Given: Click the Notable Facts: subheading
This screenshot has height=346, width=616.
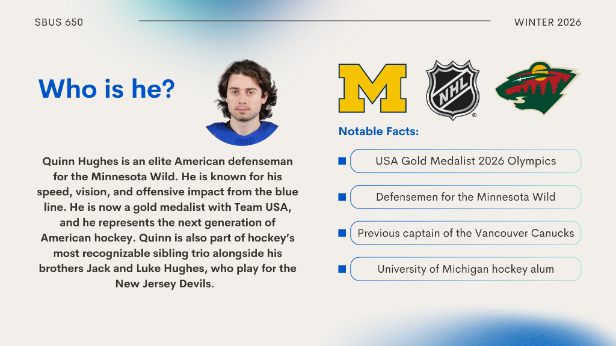Looking at the screenshot, I should 379,132.
